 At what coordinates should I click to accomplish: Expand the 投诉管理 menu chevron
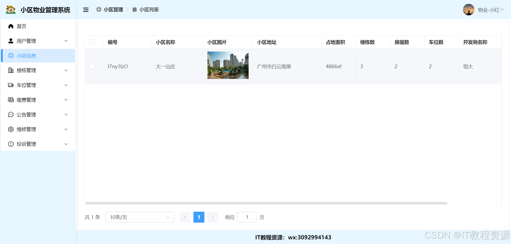(66, 144)
